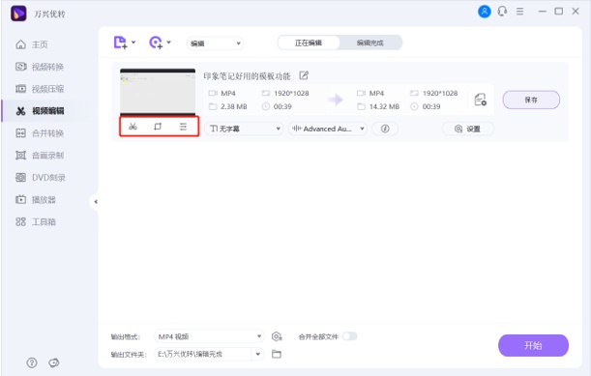Image resolution: width=591 pixels, height=376 pixels.
Task: Click the output size 14.32 MB
Action: click(x=384, y=106)
